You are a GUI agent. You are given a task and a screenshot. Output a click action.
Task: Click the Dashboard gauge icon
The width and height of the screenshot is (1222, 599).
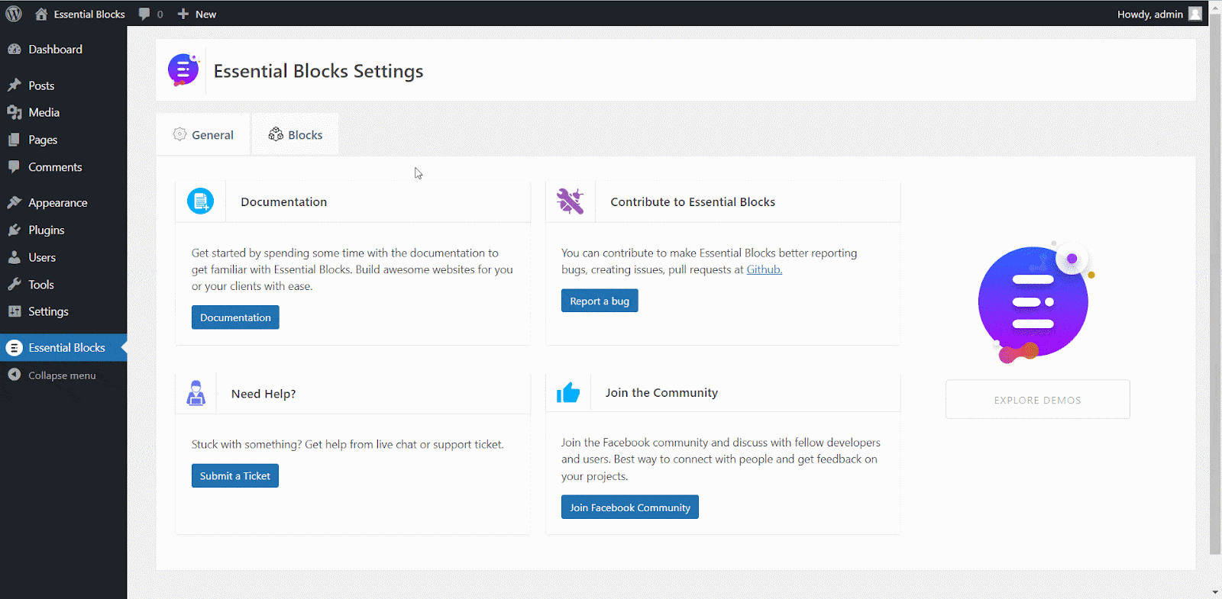[15, 49]
